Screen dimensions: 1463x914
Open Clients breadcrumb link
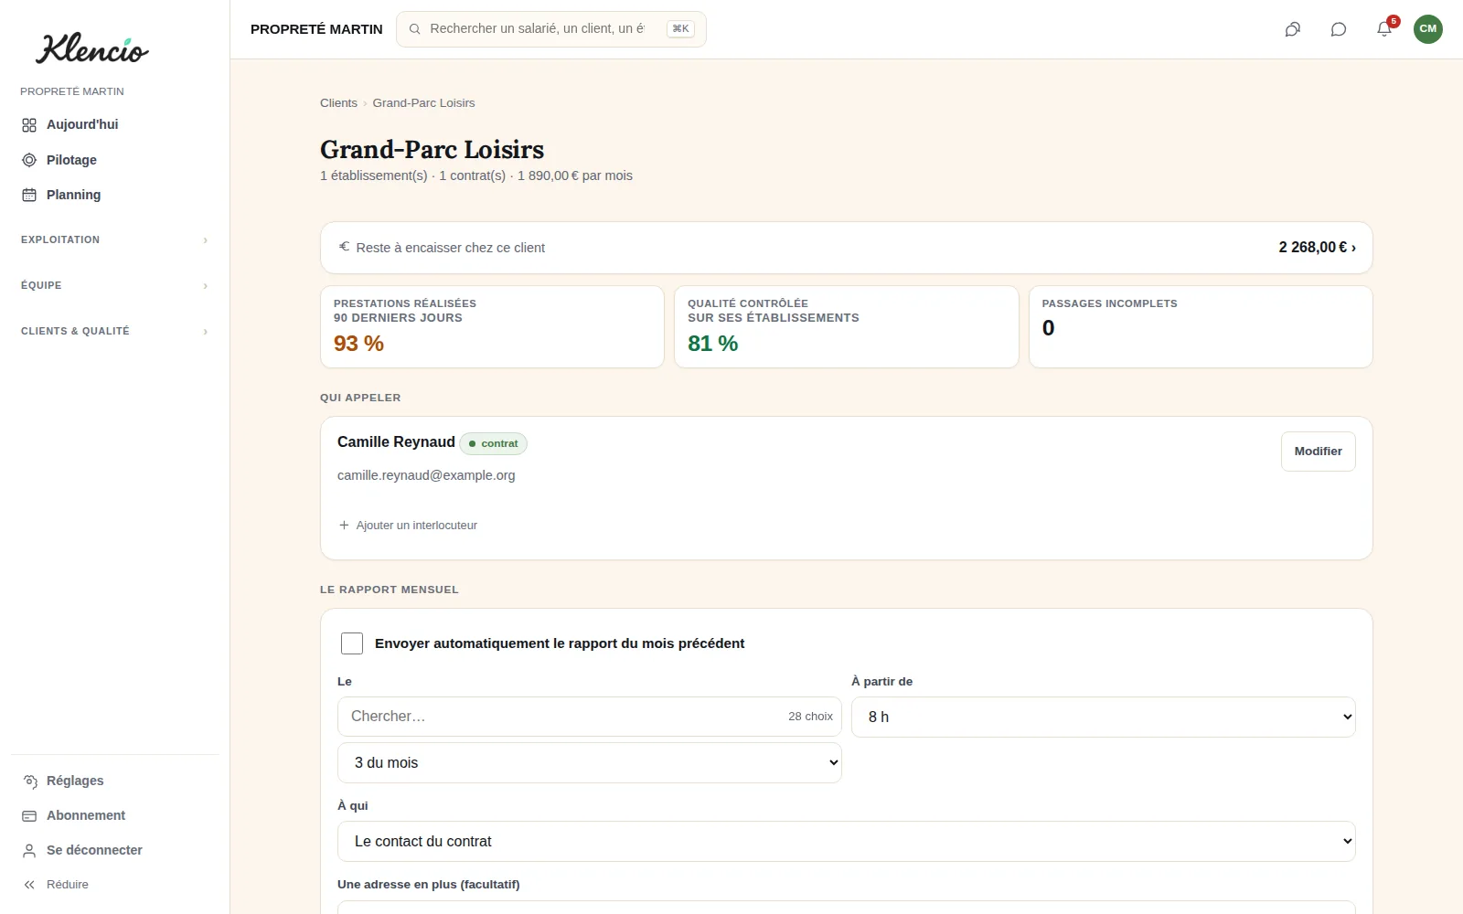pos(338,103)
